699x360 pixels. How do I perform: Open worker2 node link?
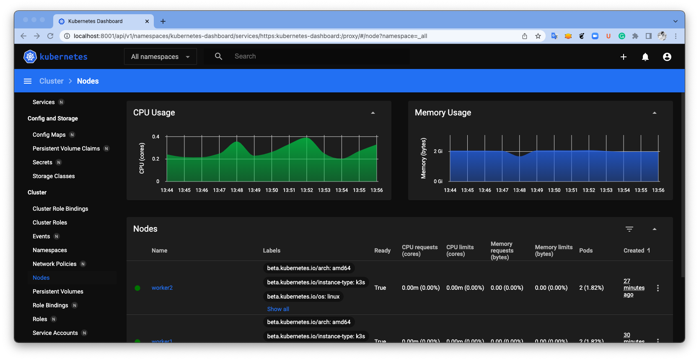[162, 288]
